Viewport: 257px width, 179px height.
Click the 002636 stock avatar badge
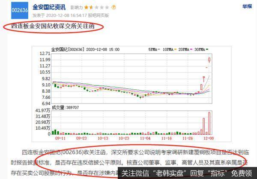[x=20, y=10]
